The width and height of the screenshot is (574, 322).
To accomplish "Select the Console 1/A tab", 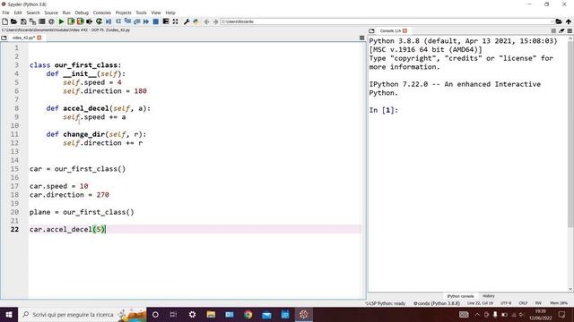I will [x=390, y=31].
